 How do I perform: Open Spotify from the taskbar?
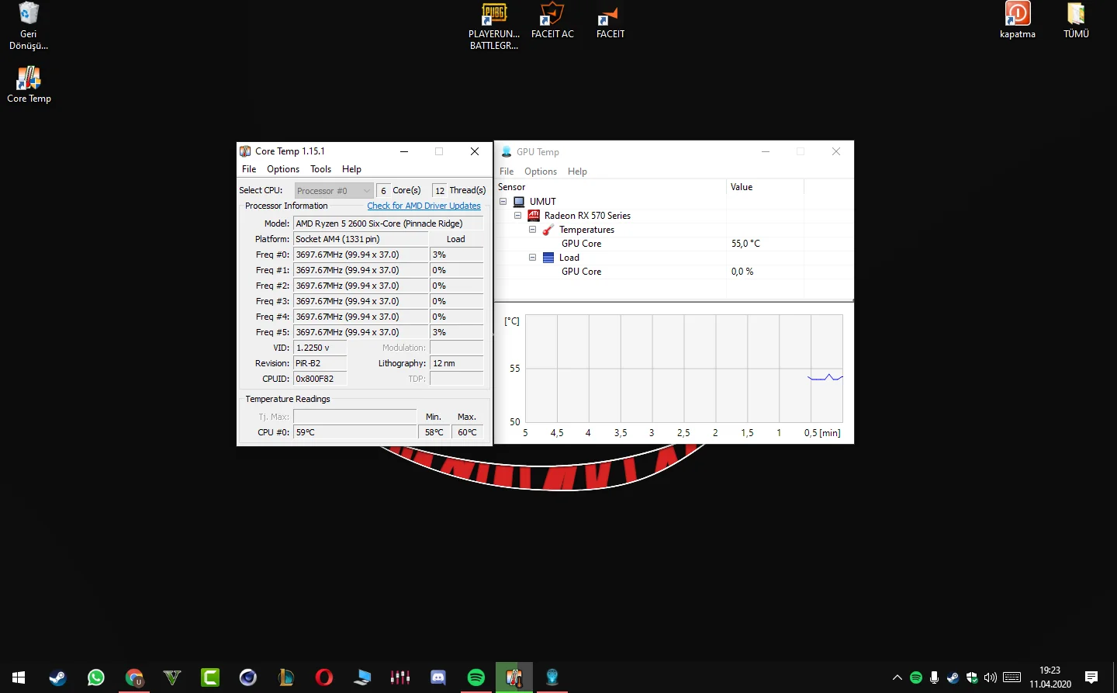tap(476, 677)
